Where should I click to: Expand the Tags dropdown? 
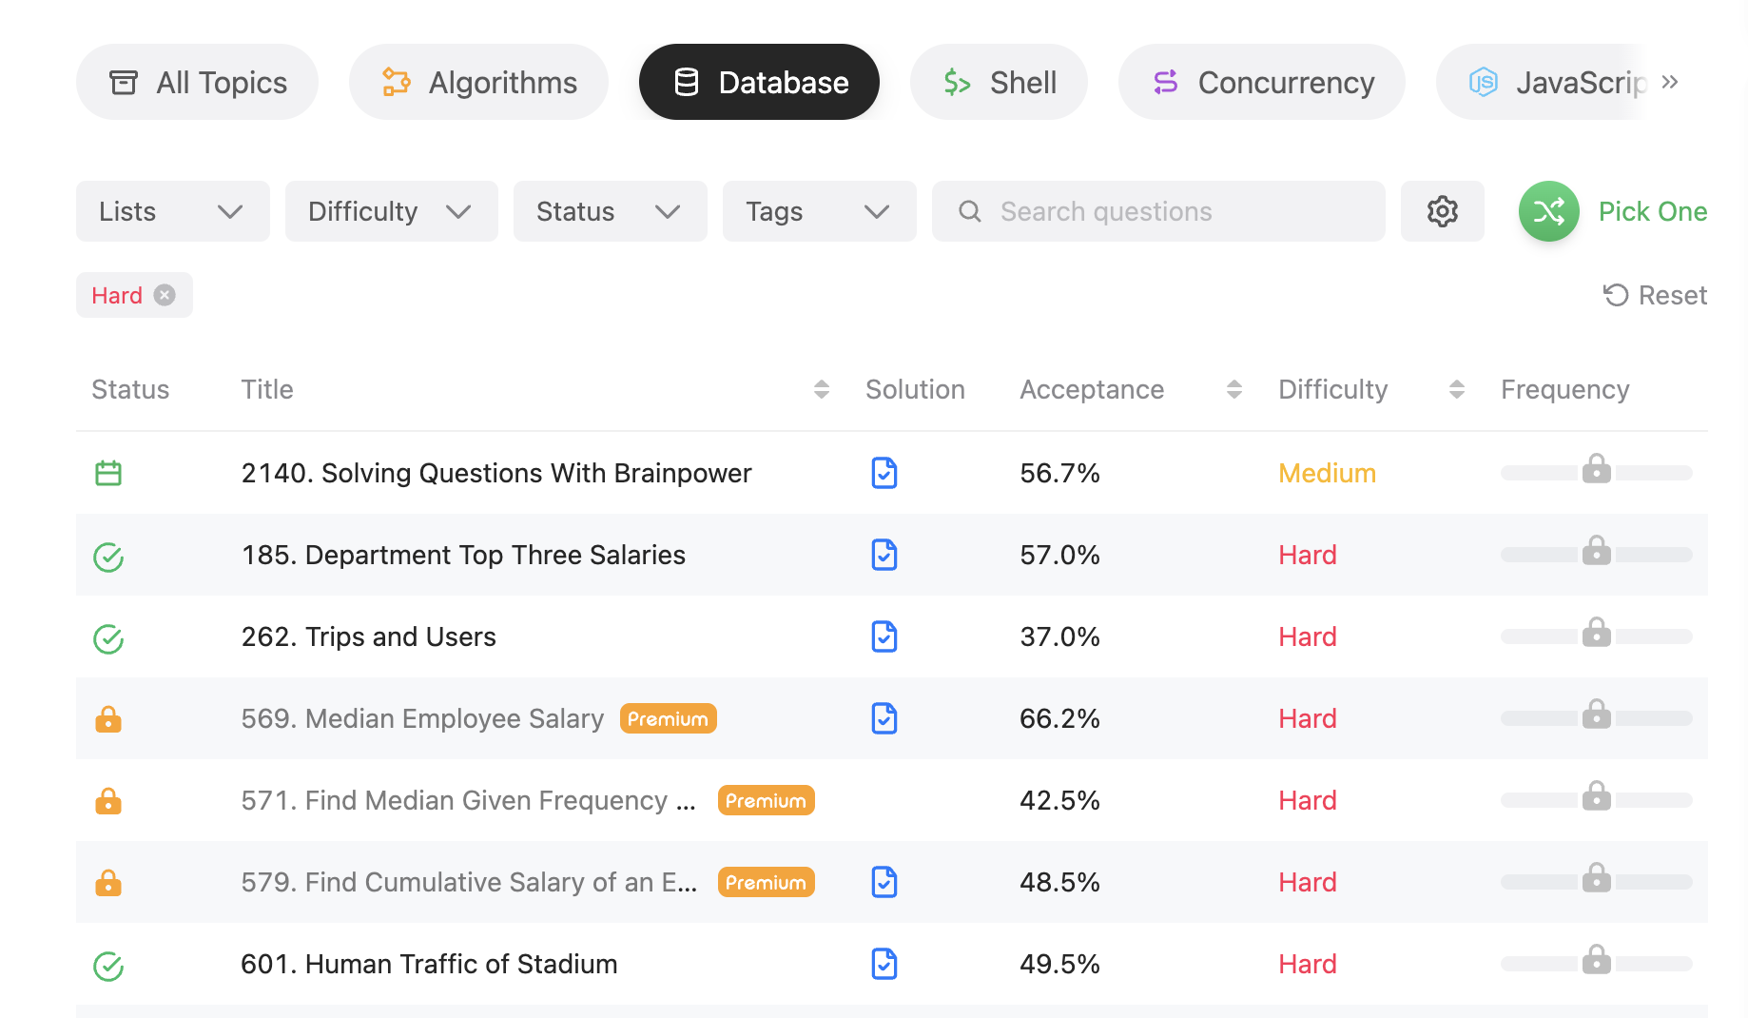point(820,211)
